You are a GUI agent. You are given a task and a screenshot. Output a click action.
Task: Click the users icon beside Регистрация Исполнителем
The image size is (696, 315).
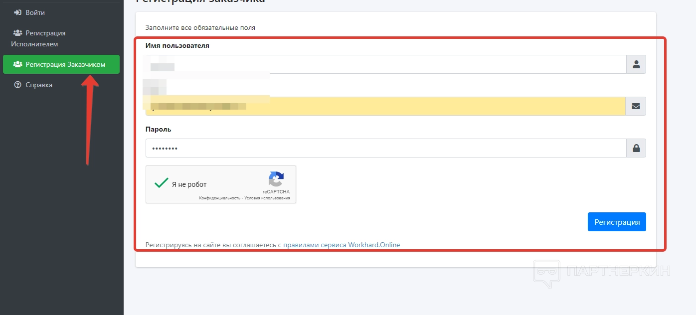(x=18, y=33)
